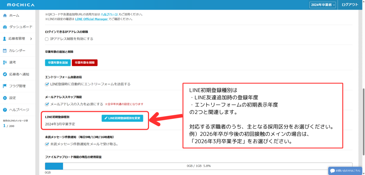365x175 pixels.
Task: Open the 2024年卒業者 graduation year dropdown
Action: click(x=323, y=5)
